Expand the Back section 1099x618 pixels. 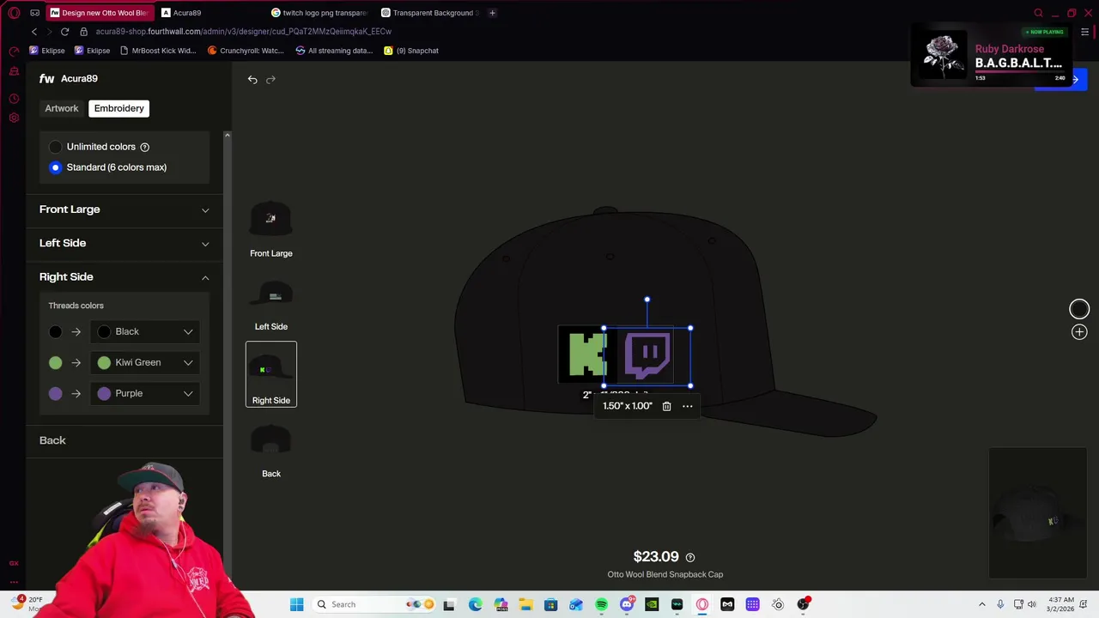pyautogui.click(x=124, y=440)
